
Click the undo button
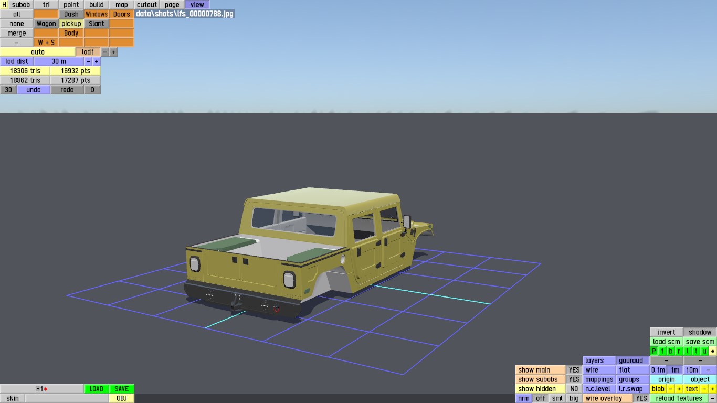click(x=34, y=90)
